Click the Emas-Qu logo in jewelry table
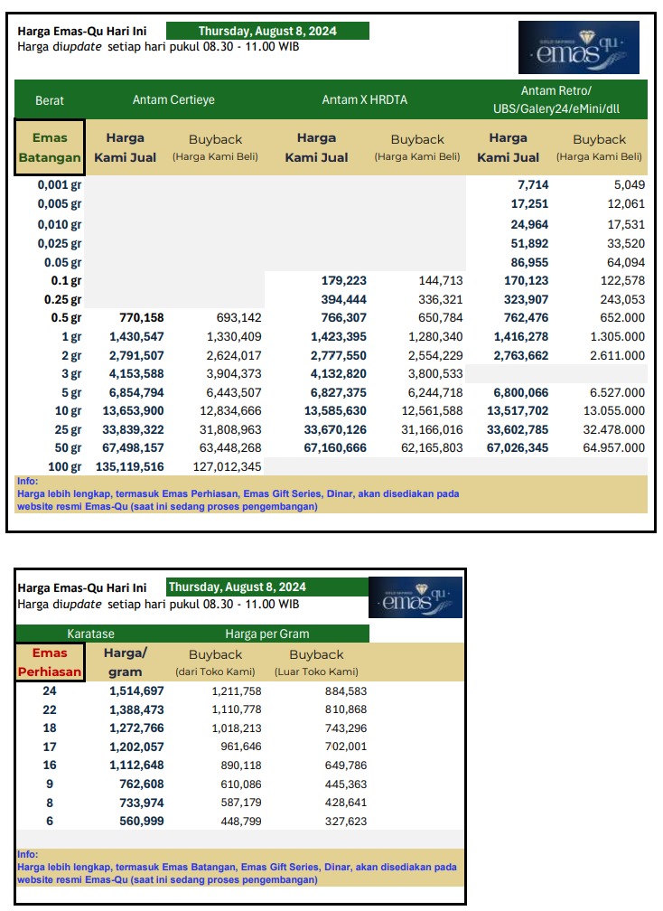 click(416, 597)
